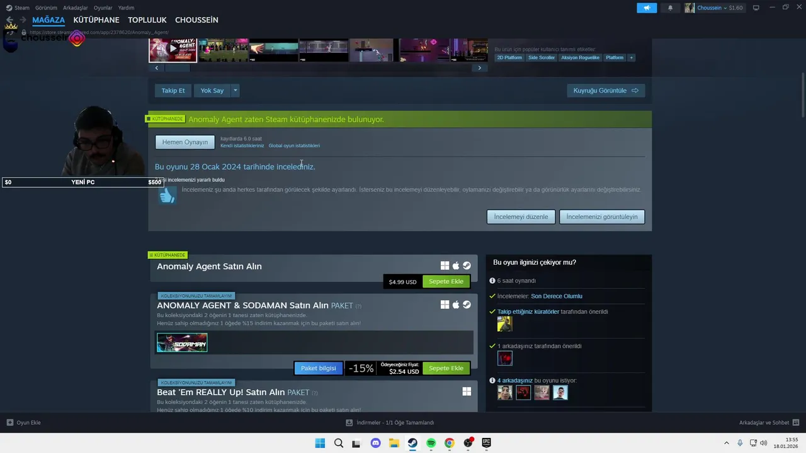Open Epic Games Launcher from the taskbar
Viewport: 806px width, 453px height.
[486, 443]
